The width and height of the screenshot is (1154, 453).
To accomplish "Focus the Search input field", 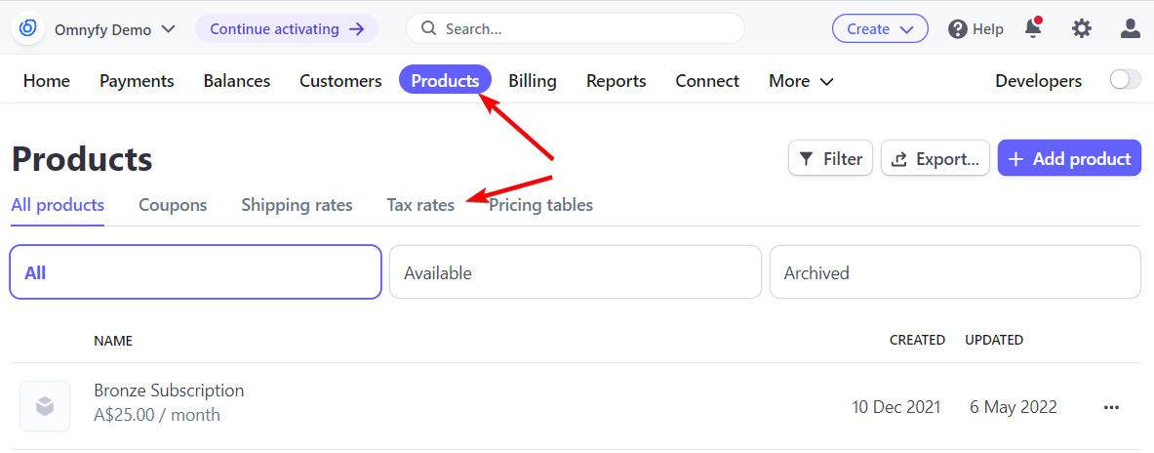I will pos(576,28).
